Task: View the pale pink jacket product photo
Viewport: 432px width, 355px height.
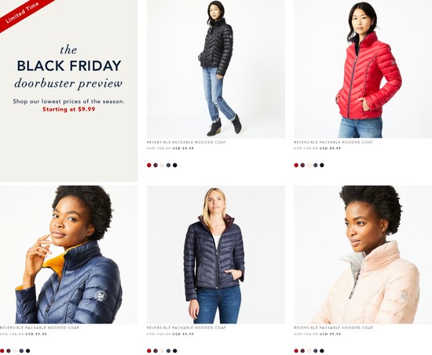Action: [363, 254]
